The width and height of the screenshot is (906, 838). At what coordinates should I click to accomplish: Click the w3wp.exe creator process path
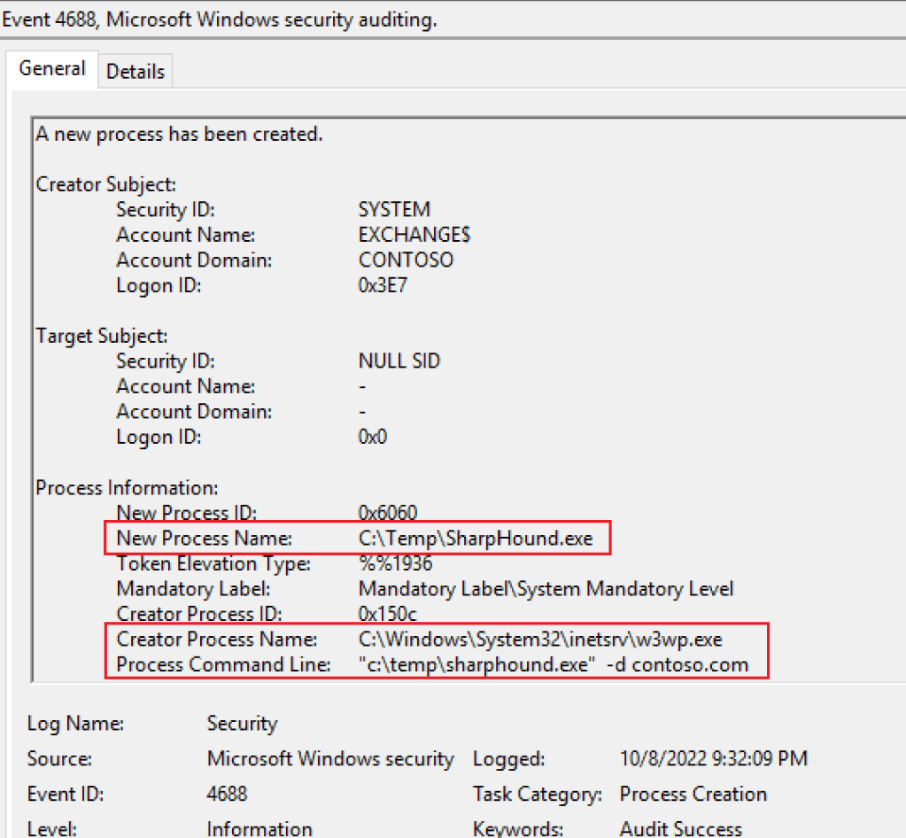pyautogui.click(x=540, y=640)
